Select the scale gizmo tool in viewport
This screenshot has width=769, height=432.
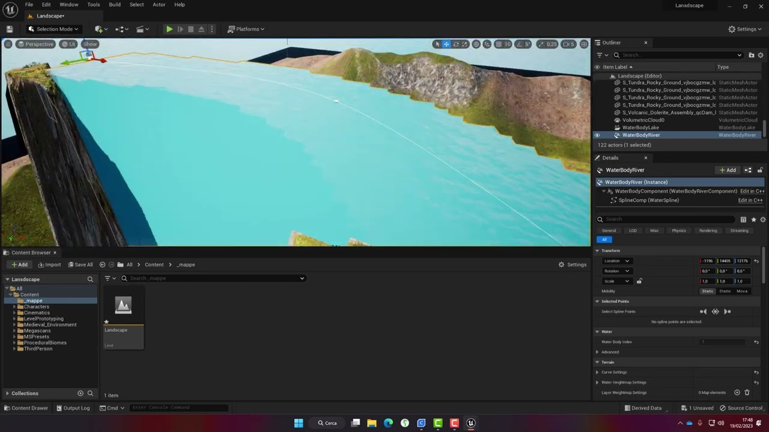(466, 44)
